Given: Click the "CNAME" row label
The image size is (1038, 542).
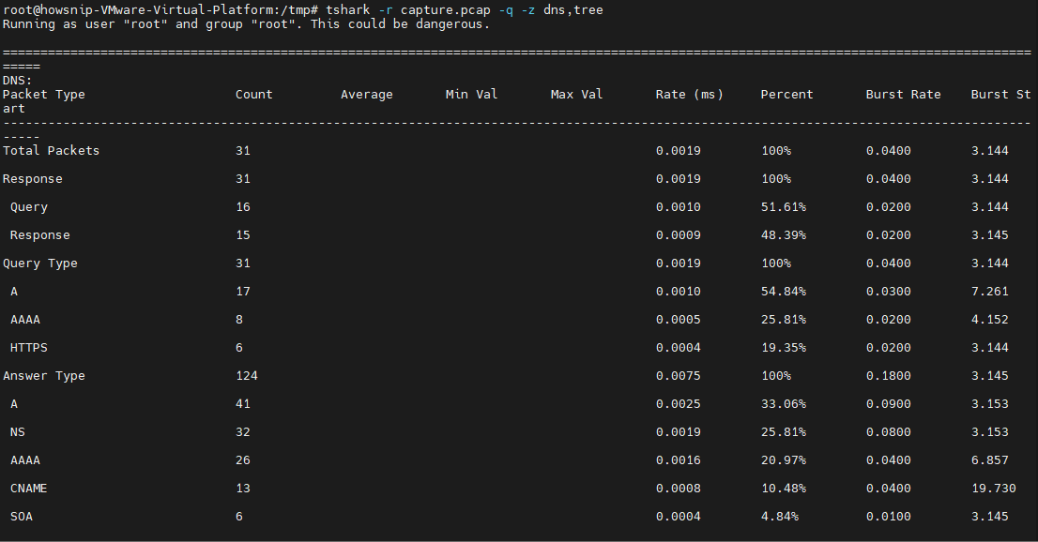Looking at the screenshot, I should [x=28, y=489].
